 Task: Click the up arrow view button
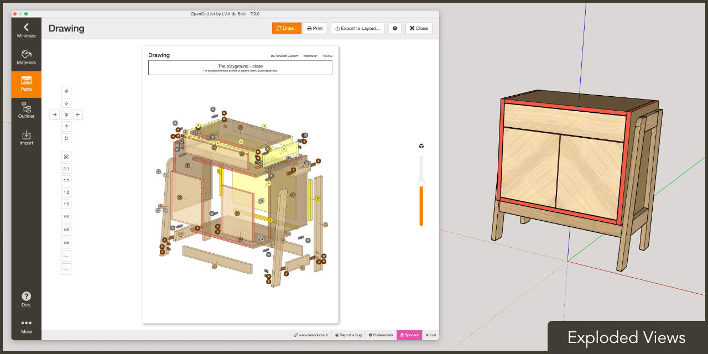tap(66, 127)
